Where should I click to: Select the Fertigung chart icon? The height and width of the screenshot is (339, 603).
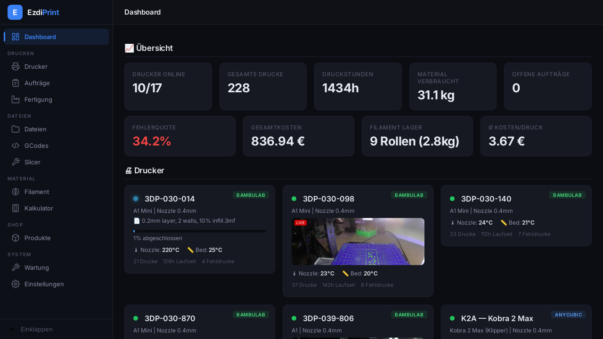pyautogui.click(x=16, y=99)
